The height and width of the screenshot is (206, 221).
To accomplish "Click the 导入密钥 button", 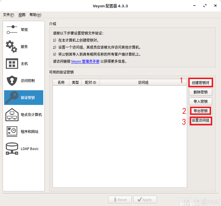I will click(201, 101).
